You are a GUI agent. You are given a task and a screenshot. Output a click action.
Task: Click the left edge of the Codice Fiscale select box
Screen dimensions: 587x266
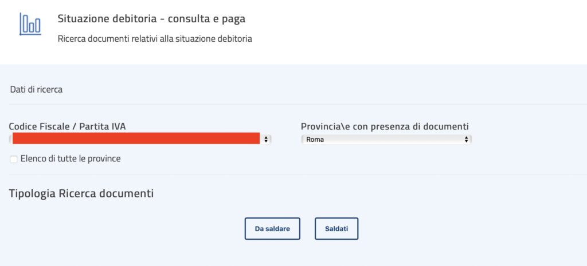10,140
